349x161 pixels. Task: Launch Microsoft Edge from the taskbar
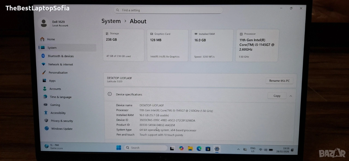point(199,148)
